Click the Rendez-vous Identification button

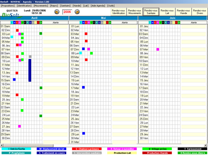coord(118,12)
